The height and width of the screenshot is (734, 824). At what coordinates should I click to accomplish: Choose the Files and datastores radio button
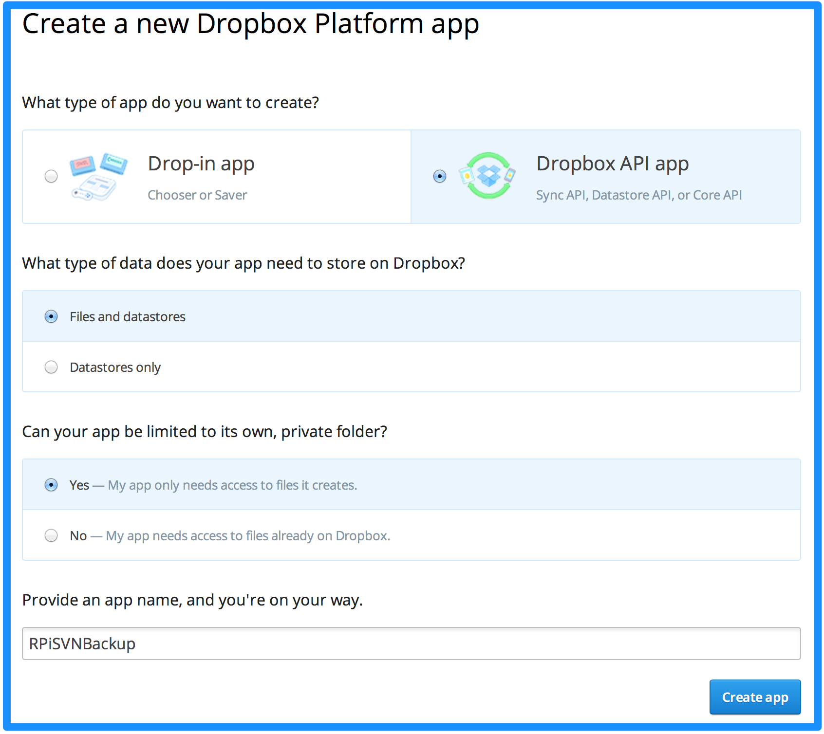pyautogui.click(x=51, y=317)
